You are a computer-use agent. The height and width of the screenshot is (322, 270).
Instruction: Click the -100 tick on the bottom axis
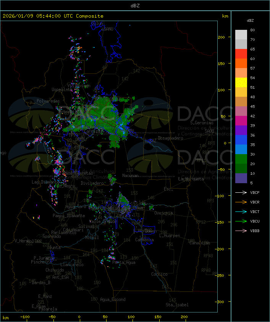25,317
